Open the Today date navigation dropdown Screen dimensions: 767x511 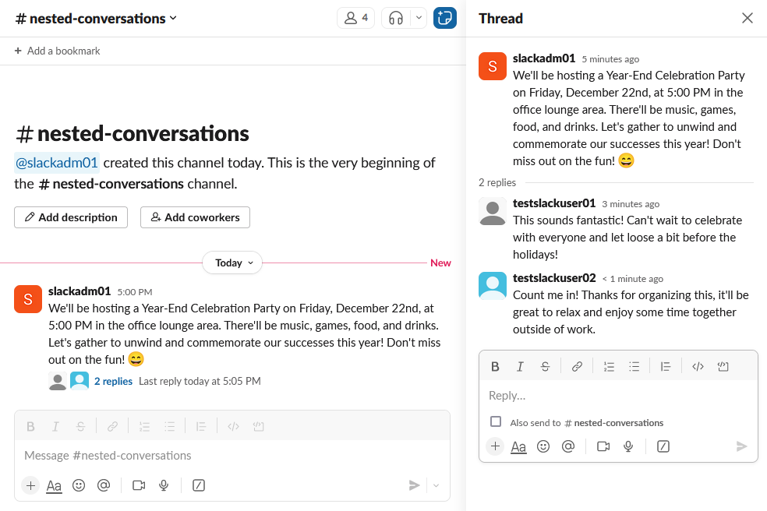[x=232, y=263]
